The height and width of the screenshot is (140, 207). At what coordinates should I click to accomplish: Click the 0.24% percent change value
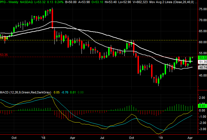(x=59, y=2)
